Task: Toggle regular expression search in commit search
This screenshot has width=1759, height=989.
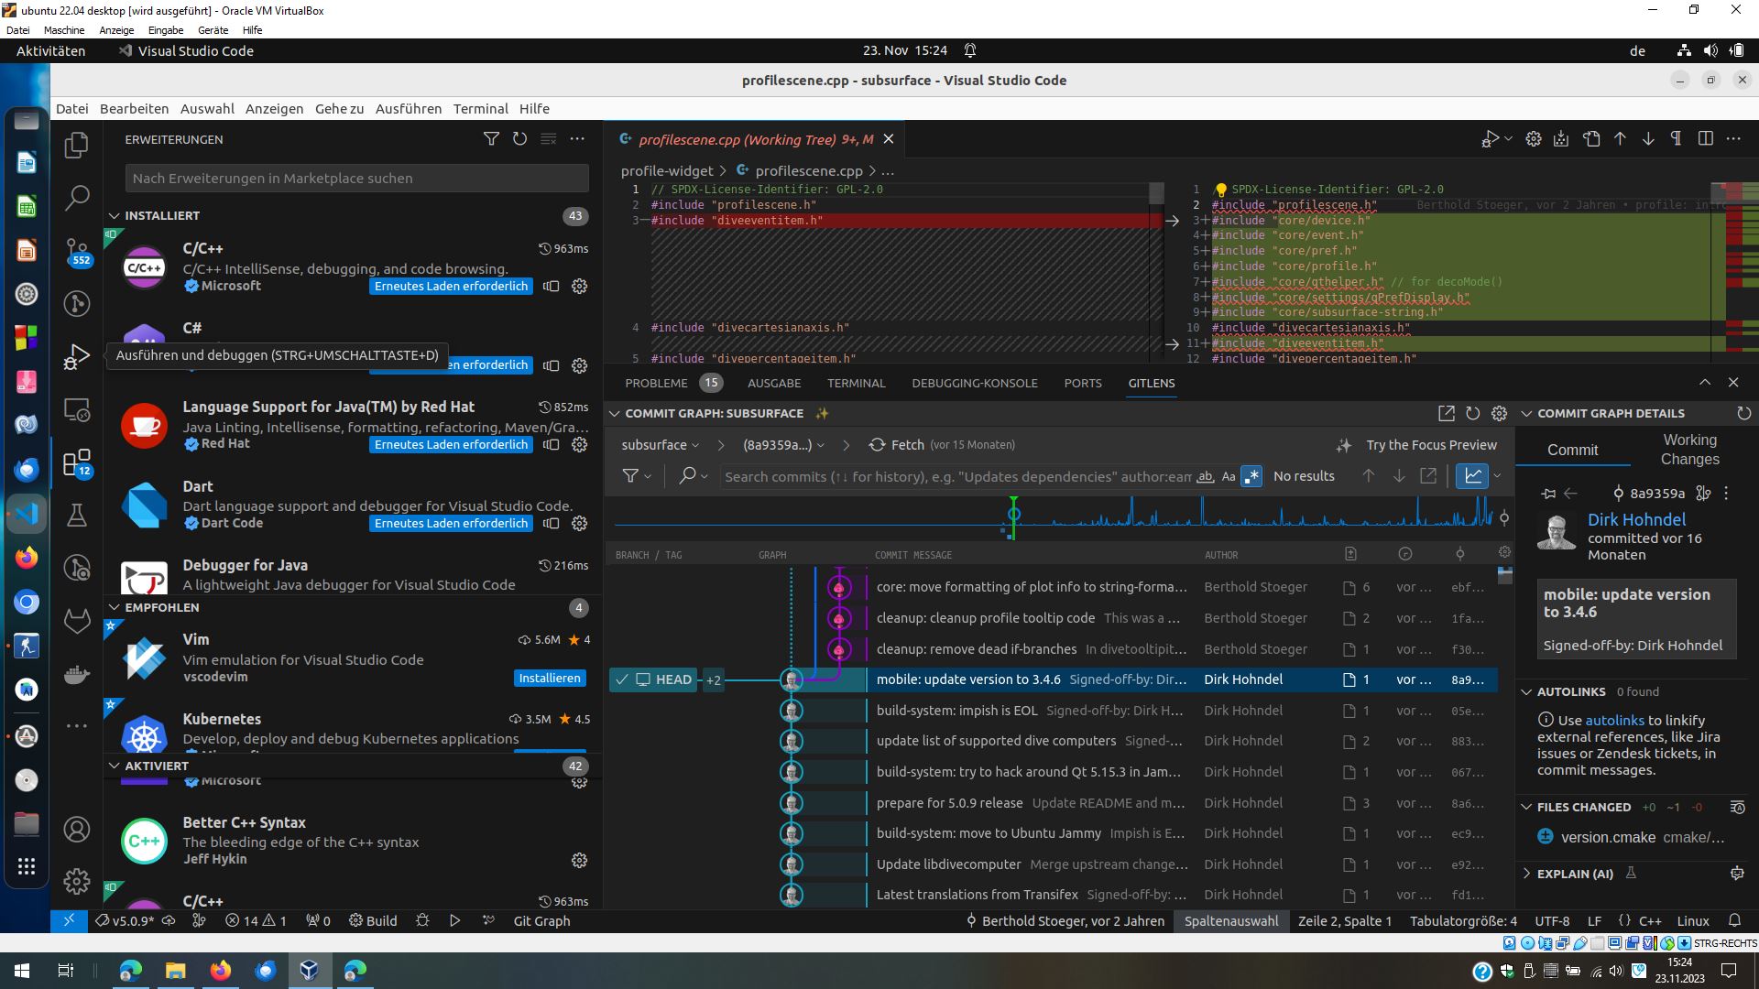Action: 1251,476
